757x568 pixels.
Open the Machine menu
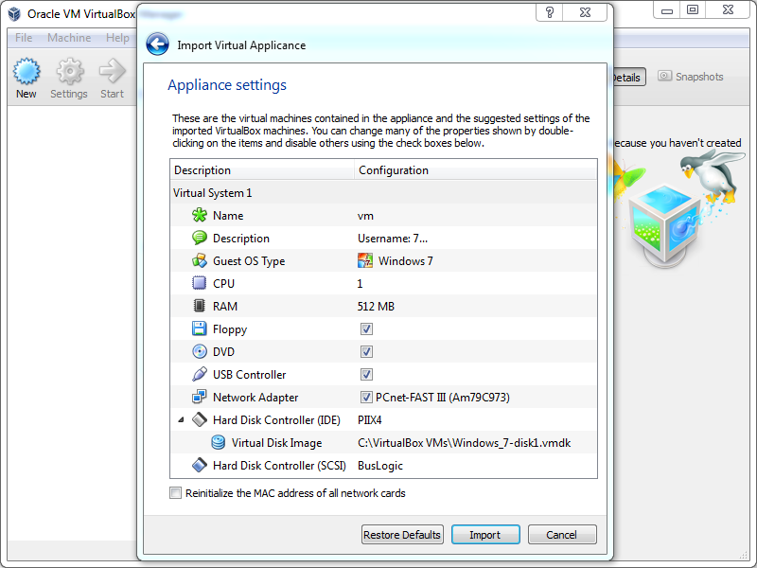click(x=69, y=38)
